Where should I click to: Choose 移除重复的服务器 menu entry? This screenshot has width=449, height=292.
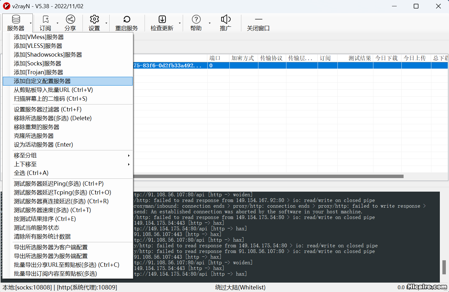[x=68, y=127]
